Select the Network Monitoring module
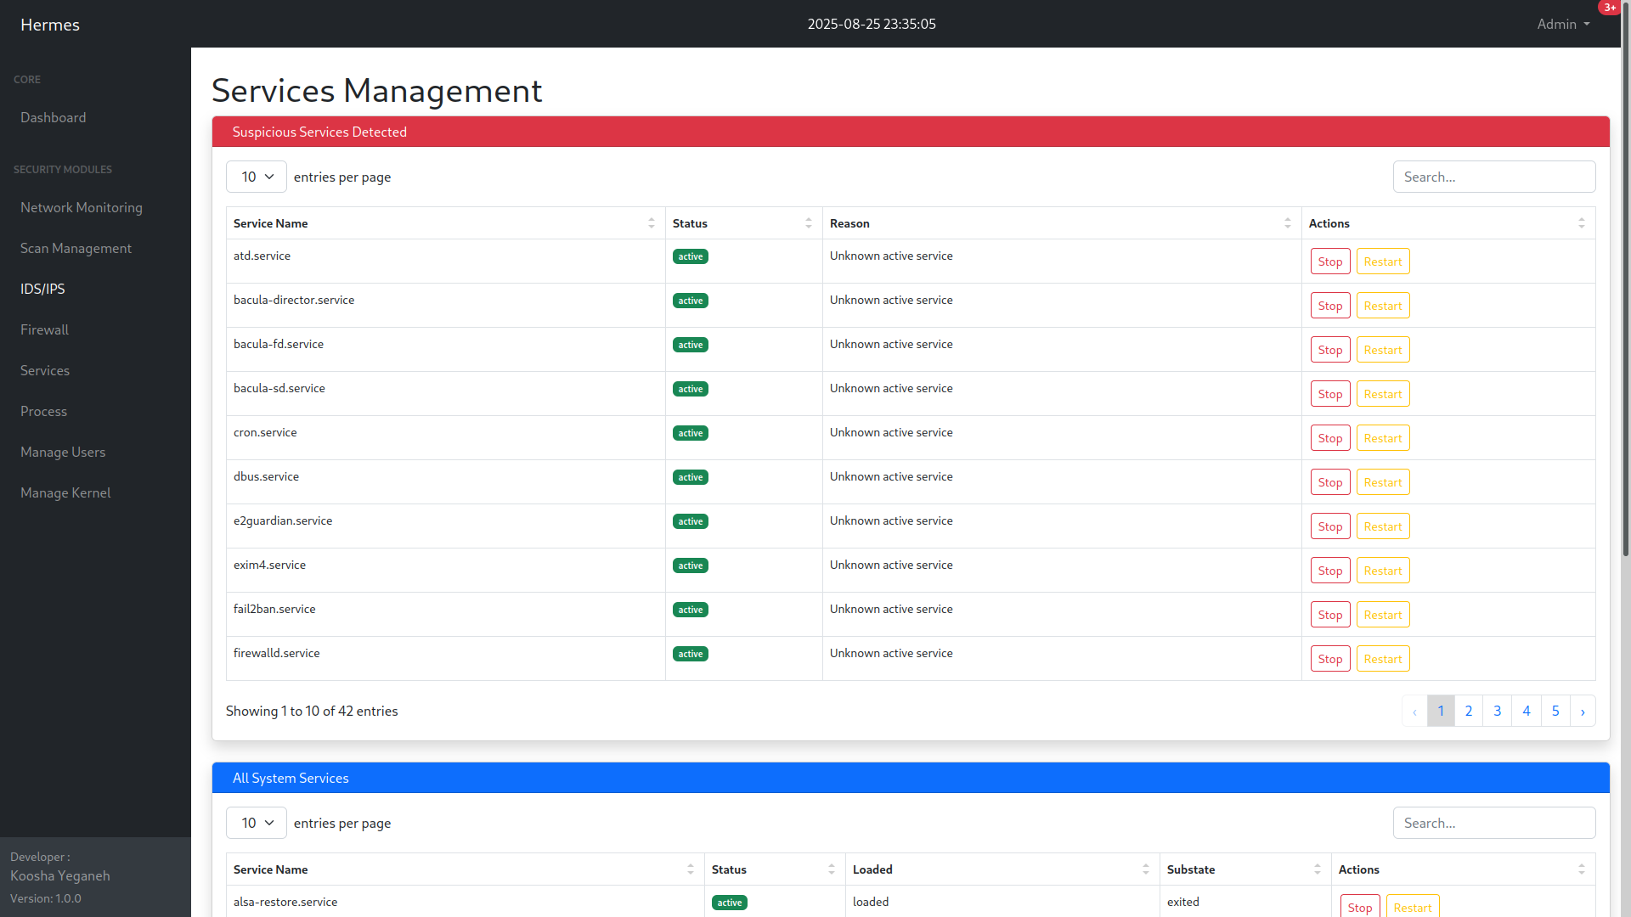 [x=81, y=207]
